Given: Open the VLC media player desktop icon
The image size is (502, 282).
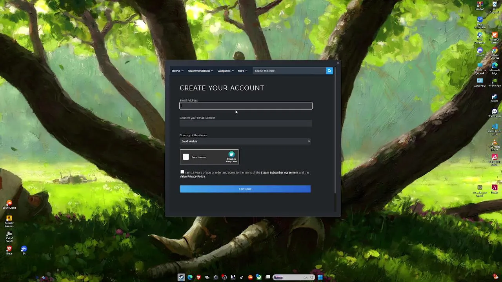Looking at the screenshot, I should 495,145.
